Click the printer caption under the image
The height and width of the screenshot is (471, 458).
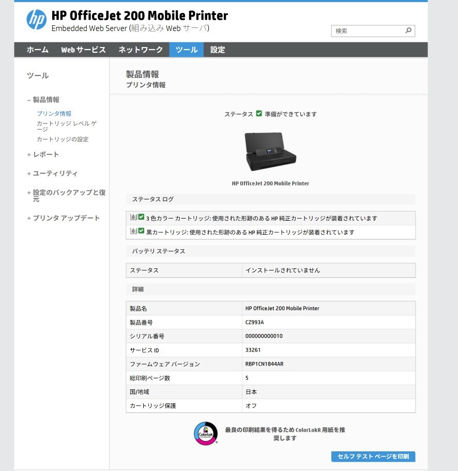point(270,183)
